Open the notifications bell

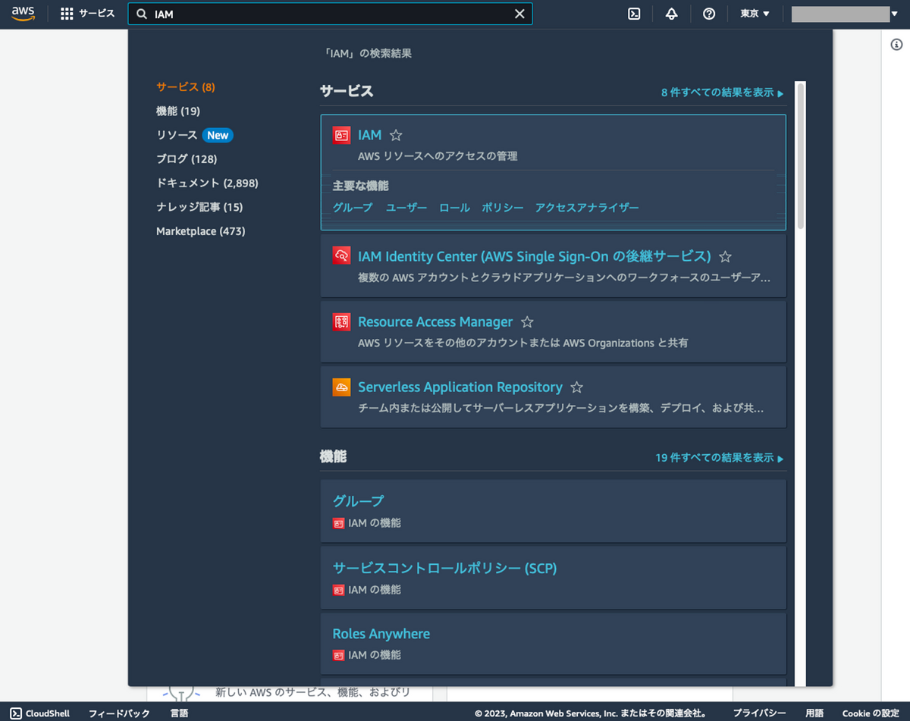pyautogui.click(x=671, y=14)
